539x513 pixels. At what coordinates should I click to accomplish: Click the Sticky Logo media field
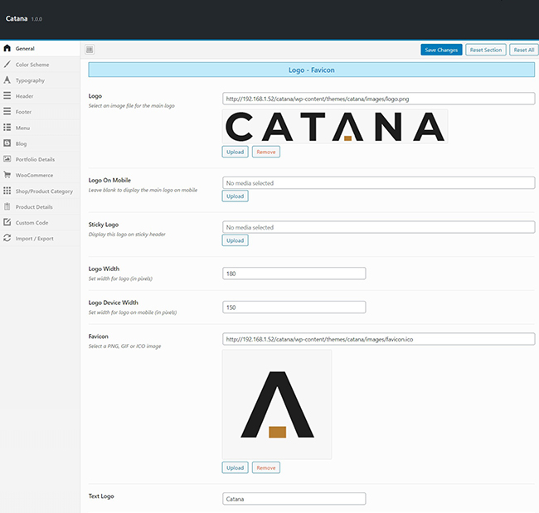point(378,227)
